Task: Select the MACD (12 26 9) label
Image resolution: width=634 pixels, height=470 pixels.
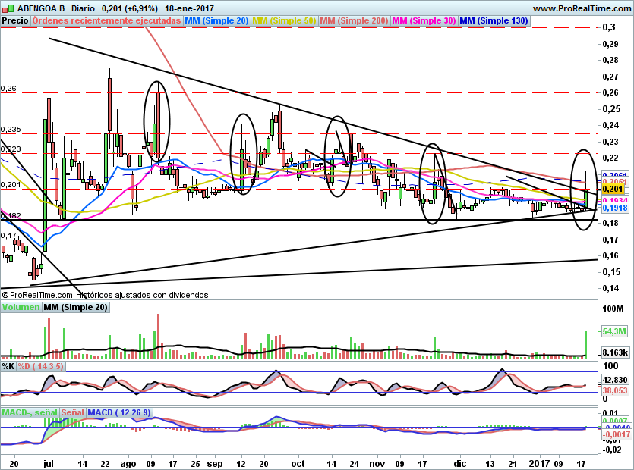Action: [120, 412]
